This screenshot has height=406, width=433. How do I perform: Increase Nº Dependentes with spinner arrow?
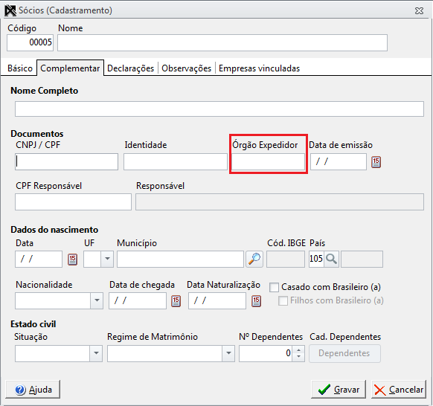(x=298, y=350)
